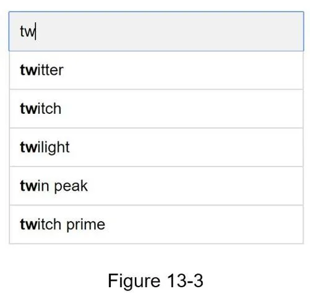Viewport: 310px width, 299px height.
Task: Click empty area right of twitter row
Action: (186, 70)
